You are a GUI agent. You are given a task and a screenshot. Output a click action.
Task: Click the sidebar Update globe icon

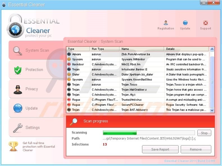[18, 108]
